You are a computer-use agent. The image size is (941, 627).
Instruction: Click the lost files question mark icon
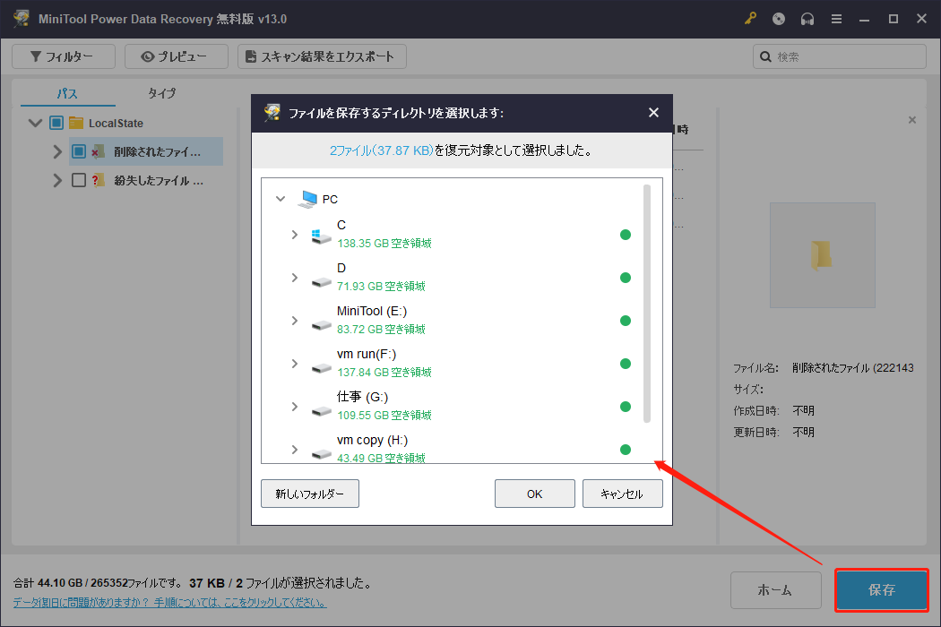(x=99, y=180)
